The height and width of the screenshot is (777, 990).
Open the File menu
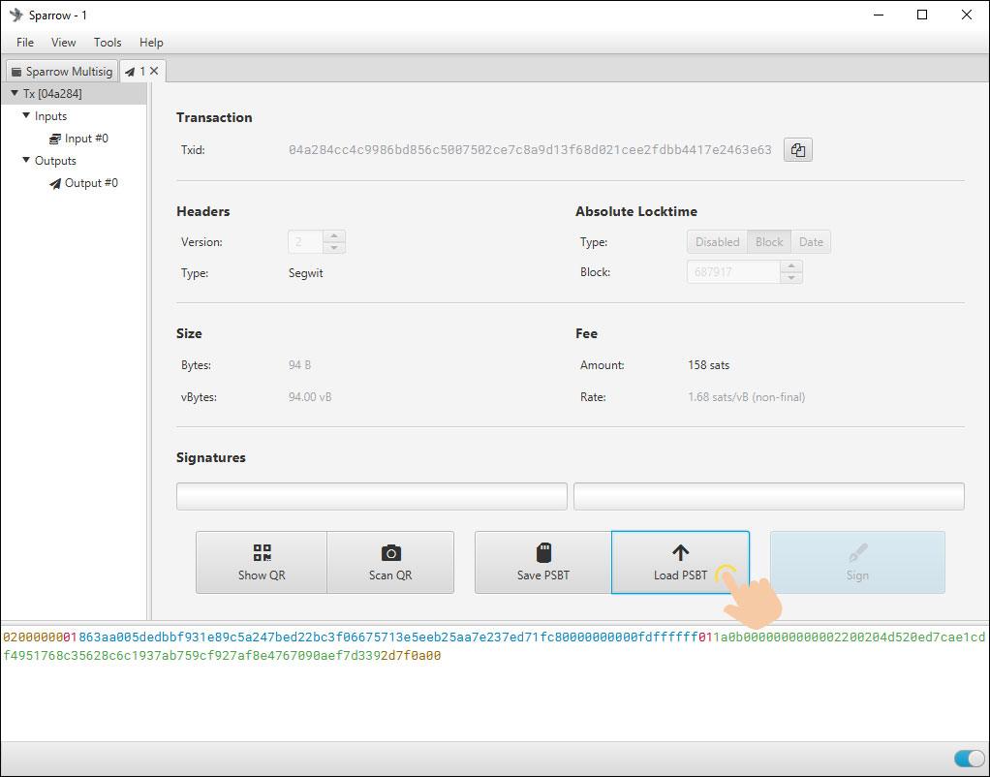coord(25,43)
